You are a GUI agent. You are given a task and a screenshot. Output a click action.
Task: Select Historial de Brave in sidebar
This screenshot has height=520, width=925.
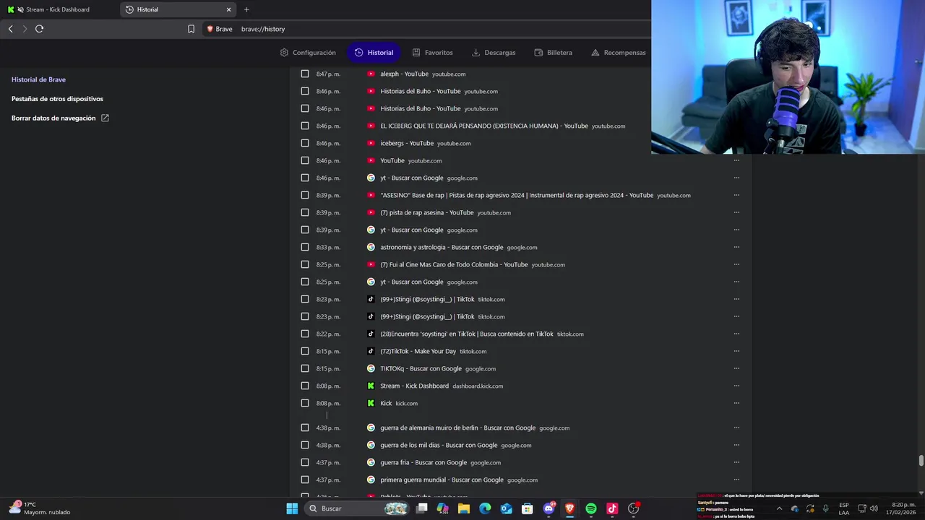click(38, 79)
